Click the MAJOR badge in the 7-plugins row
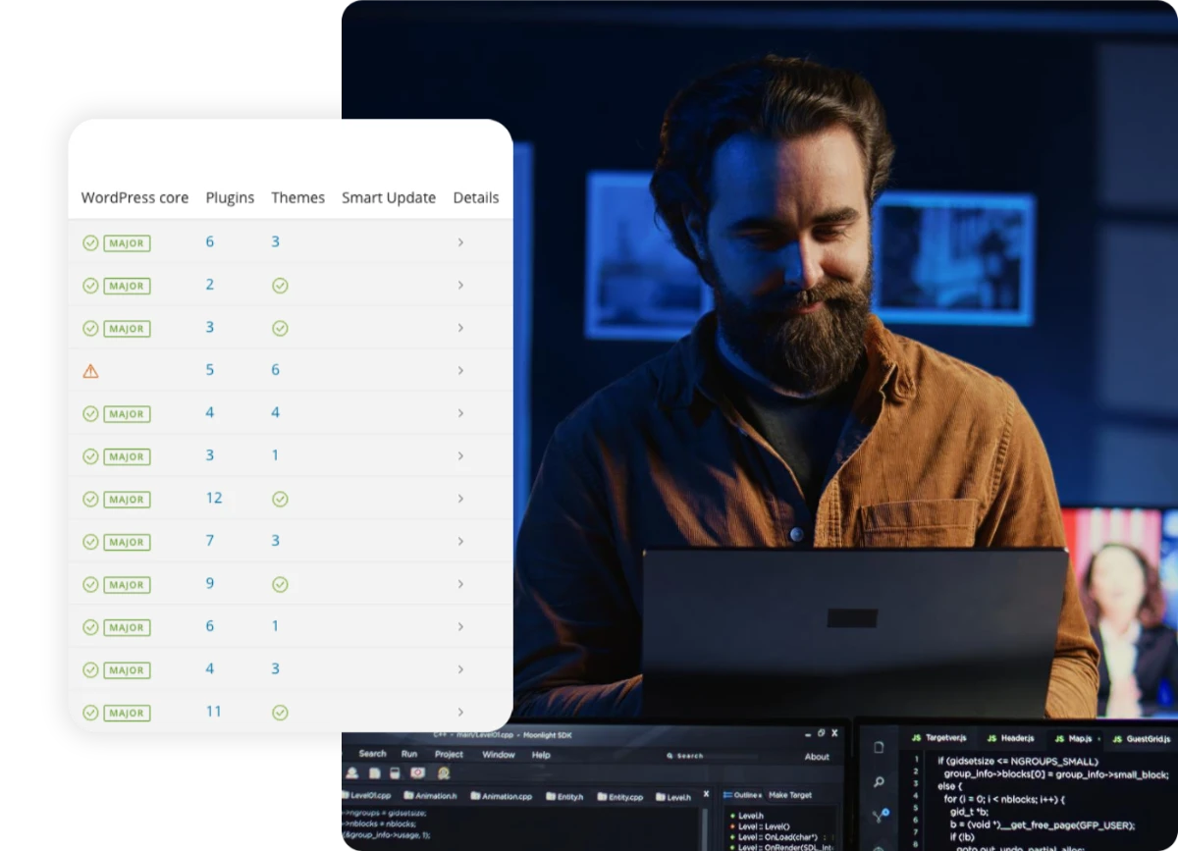1178x851 pixels. tap(127, 542)
